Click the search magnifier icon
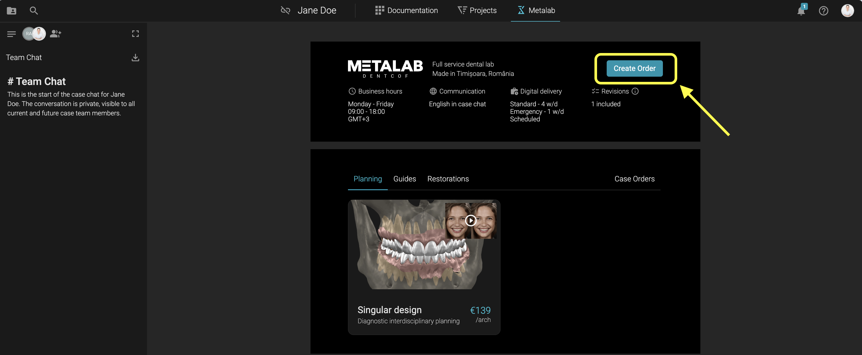 coord(34,11)
